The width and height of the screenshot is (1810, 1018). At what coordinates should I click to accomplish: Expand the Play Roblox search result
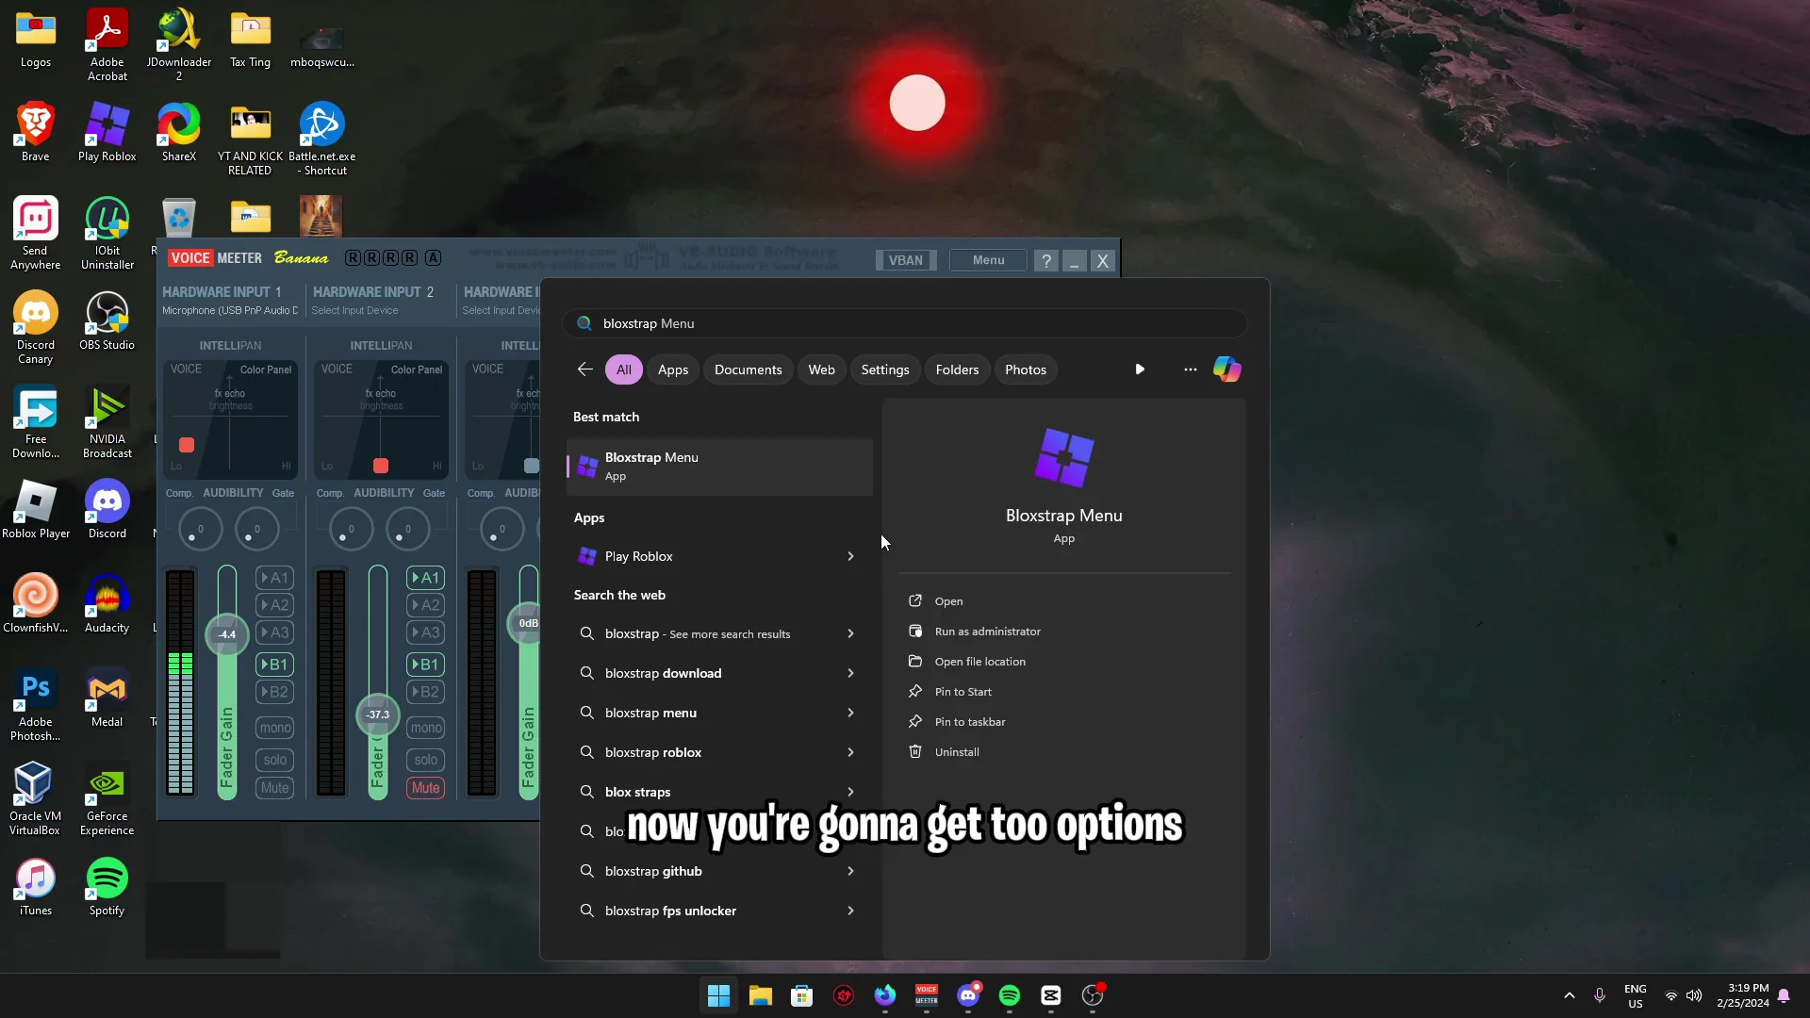click(x=848, y=556)
